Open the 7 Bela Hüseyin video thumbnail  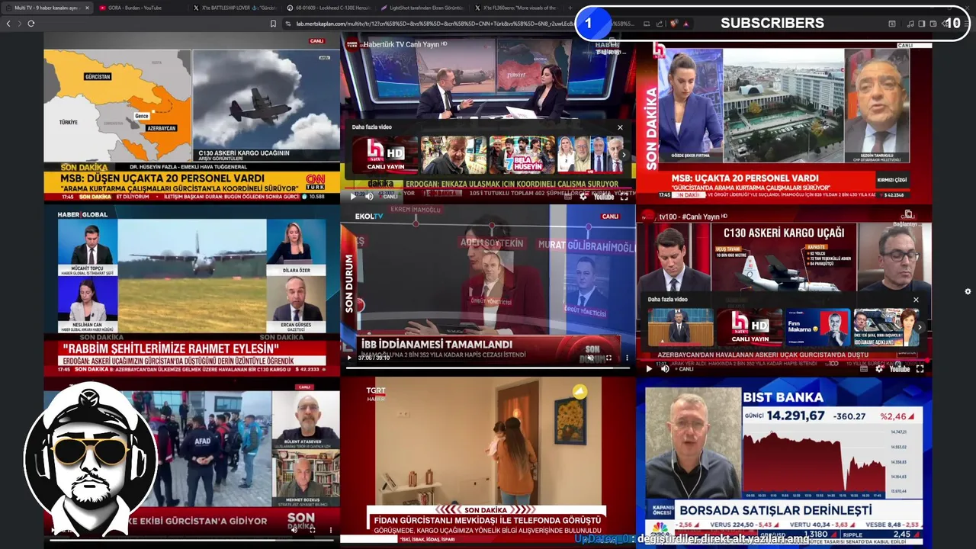coord(522,155)
